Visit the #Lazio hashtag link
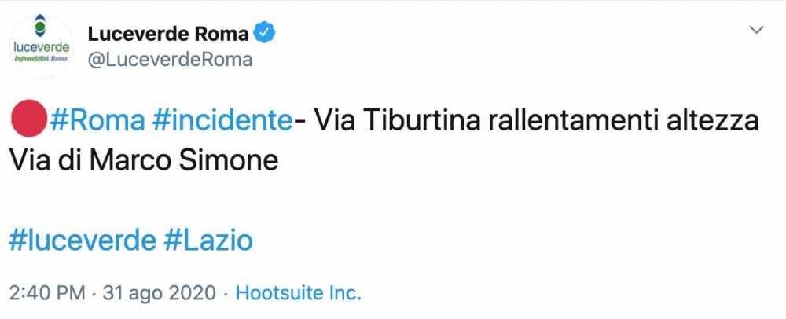786x319 pixels. (208, 240)
